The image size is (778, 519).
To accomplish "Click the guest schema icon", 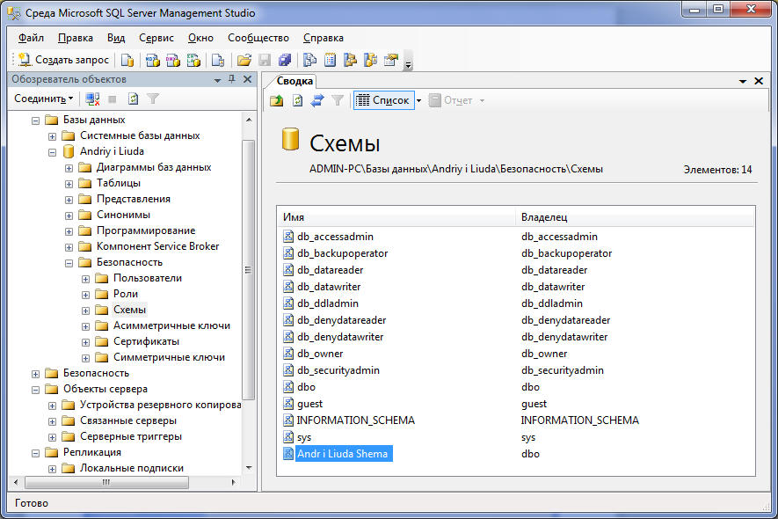I will (x=287, y=403).
